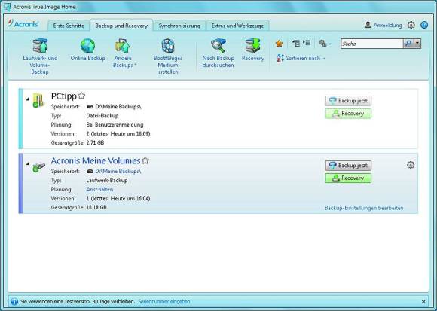Click the Acronis logo

click(23, 24)
